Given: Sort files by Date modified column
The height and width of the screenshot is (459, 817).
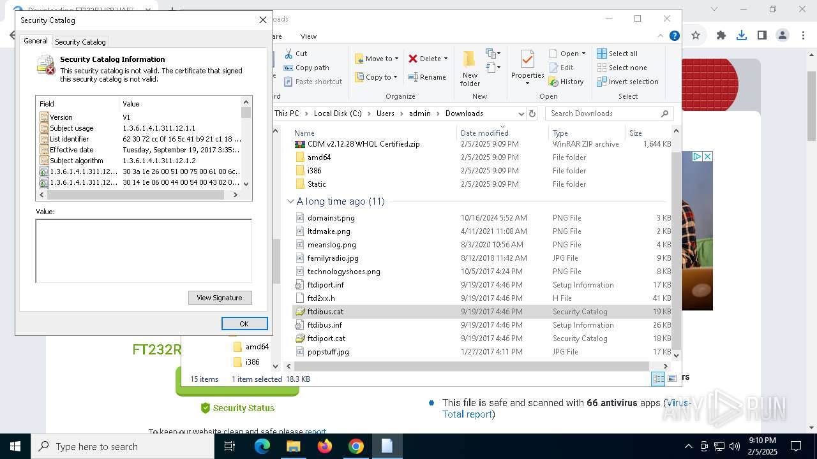Looking at the screenshot, I should pyautogui.click(x=484, y=133).
